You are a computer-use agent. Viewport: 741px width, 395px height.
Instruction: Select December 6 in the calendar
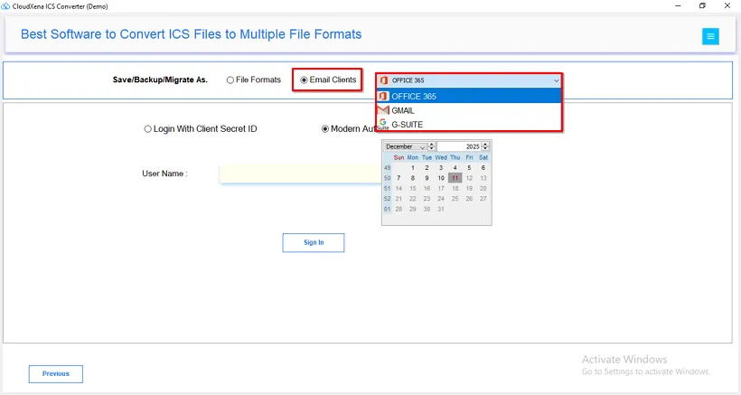[x=483, y=168]
